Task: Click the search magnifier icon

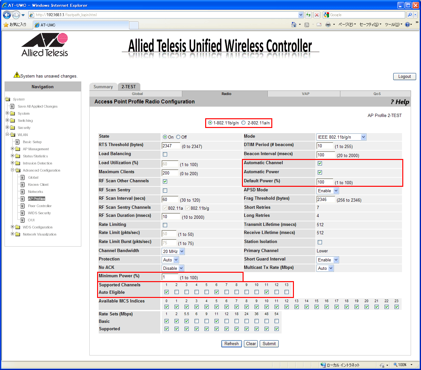Action: [410, 15]
